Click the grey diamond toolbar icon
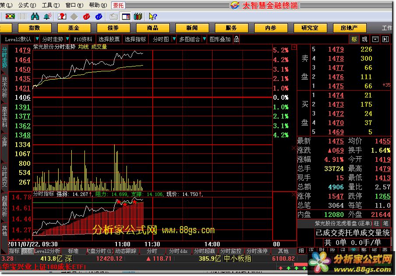The image size is (396, 276). 74,17
